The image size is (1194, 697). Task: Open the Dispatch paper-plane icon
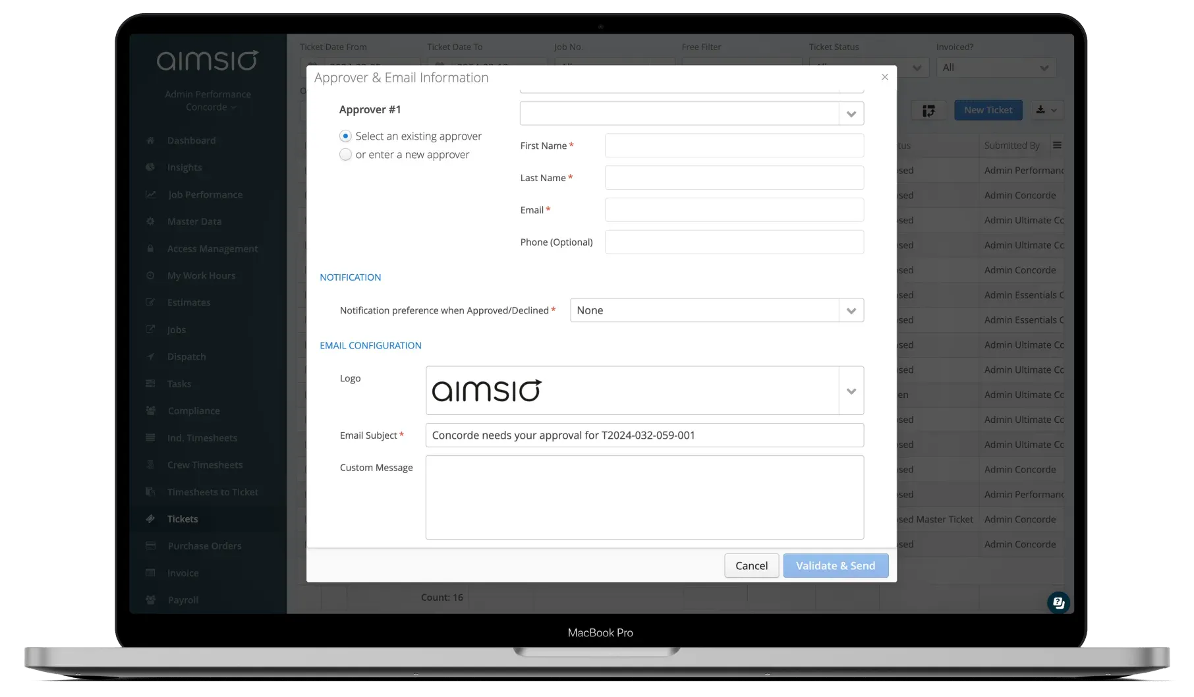tap(150, 356)
